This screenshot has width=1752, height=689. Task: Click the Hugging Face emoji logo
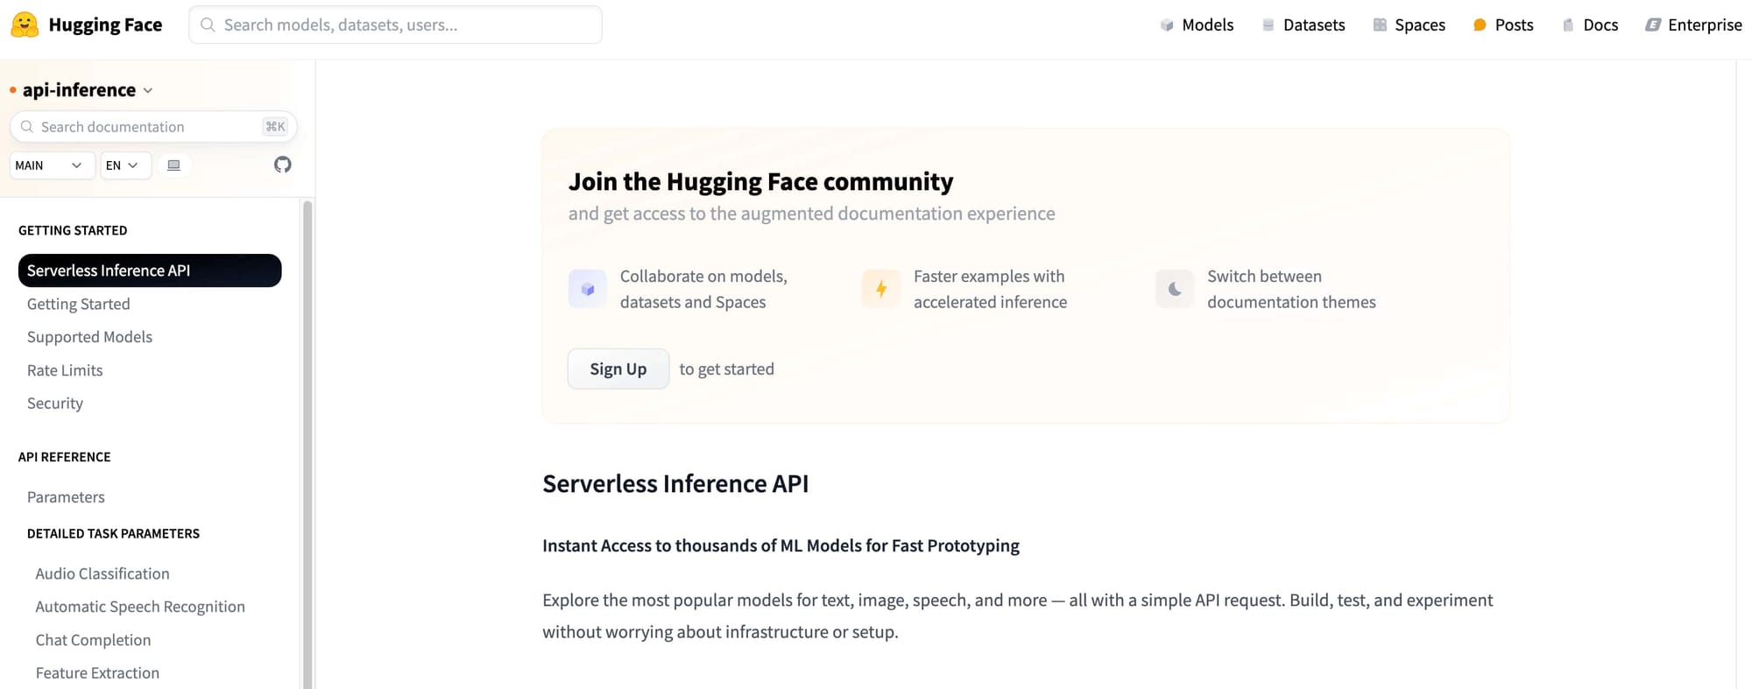pos(25,25)
